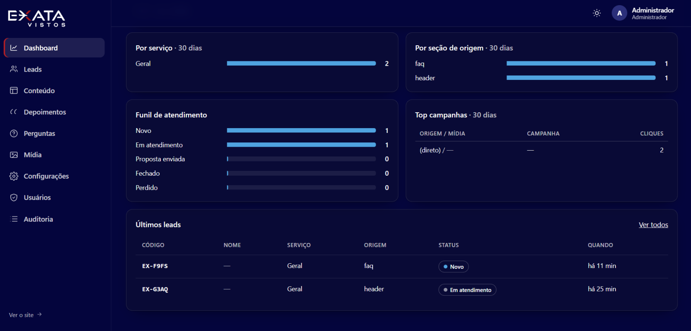Click the 'há 11 min' timestamp

coord(602,266)
